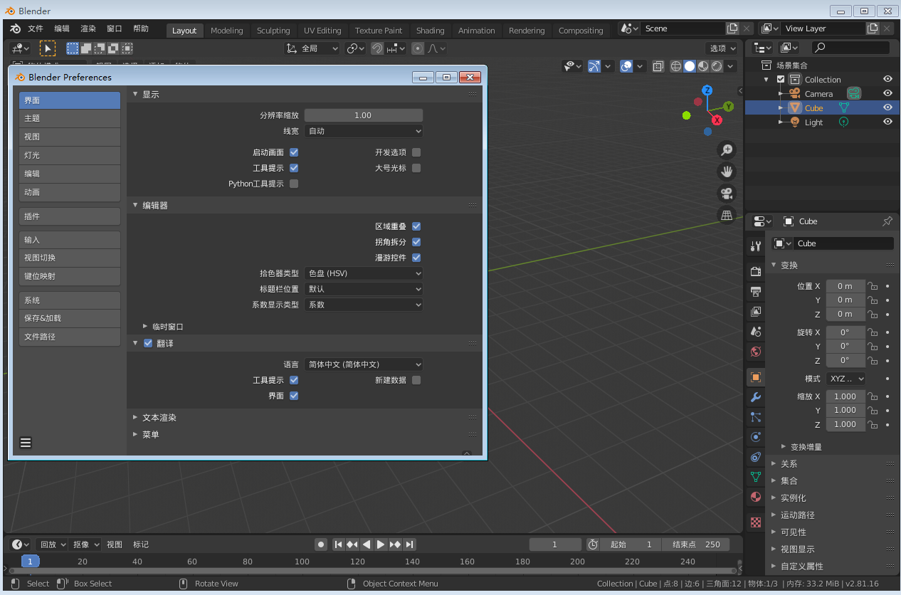The height and width of the screenshot is (595, 901).
Task: Select the Physics properties tab
Action: [755, 437]
